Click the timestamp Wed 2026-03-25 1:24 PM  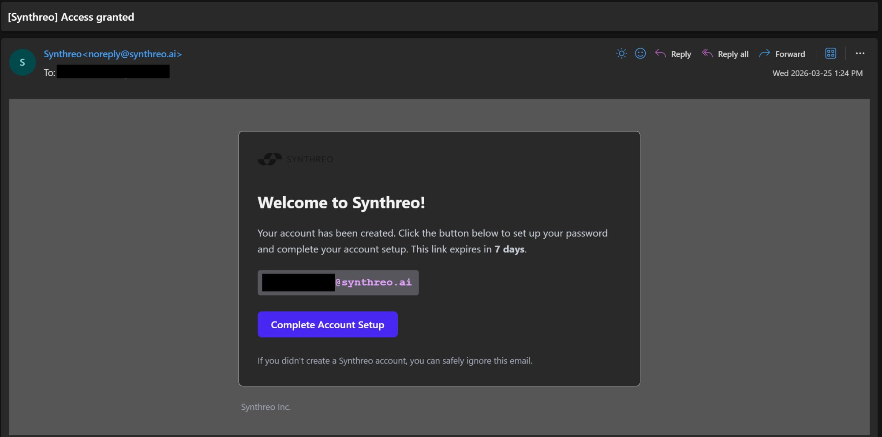(817, 73)
